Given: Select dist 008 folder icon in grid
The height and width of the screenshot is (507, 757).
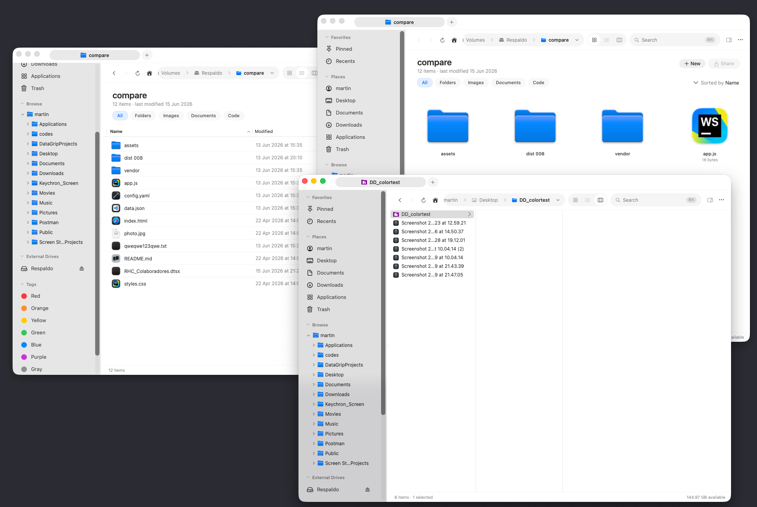Looking at the screenshot, I should [x=535, y=126].
